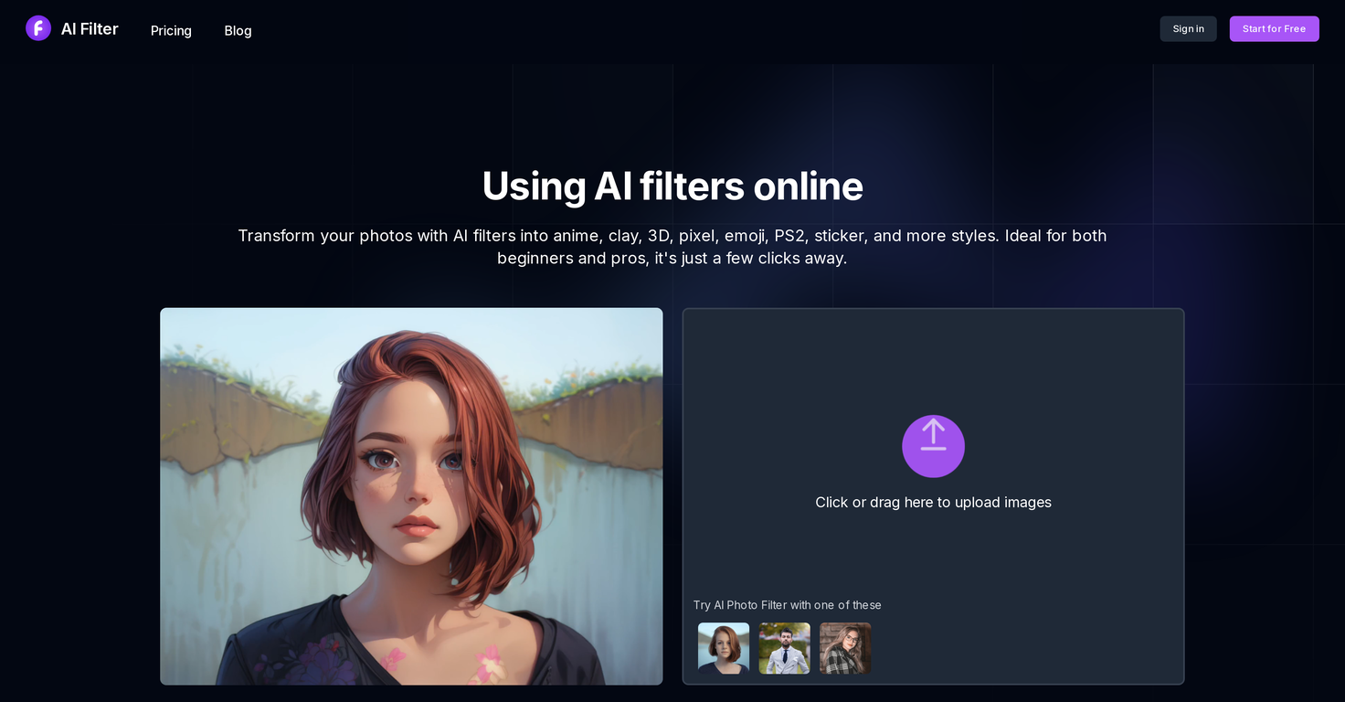Select the red-haired woman sample photo

[x=723, y=648]
